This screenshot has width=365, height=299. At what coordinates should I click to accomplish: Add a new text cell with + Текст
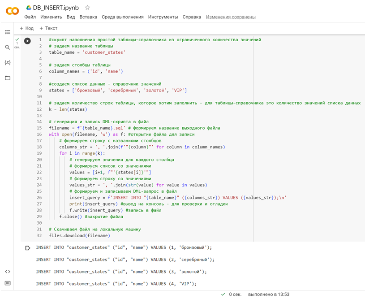point(48,28)
